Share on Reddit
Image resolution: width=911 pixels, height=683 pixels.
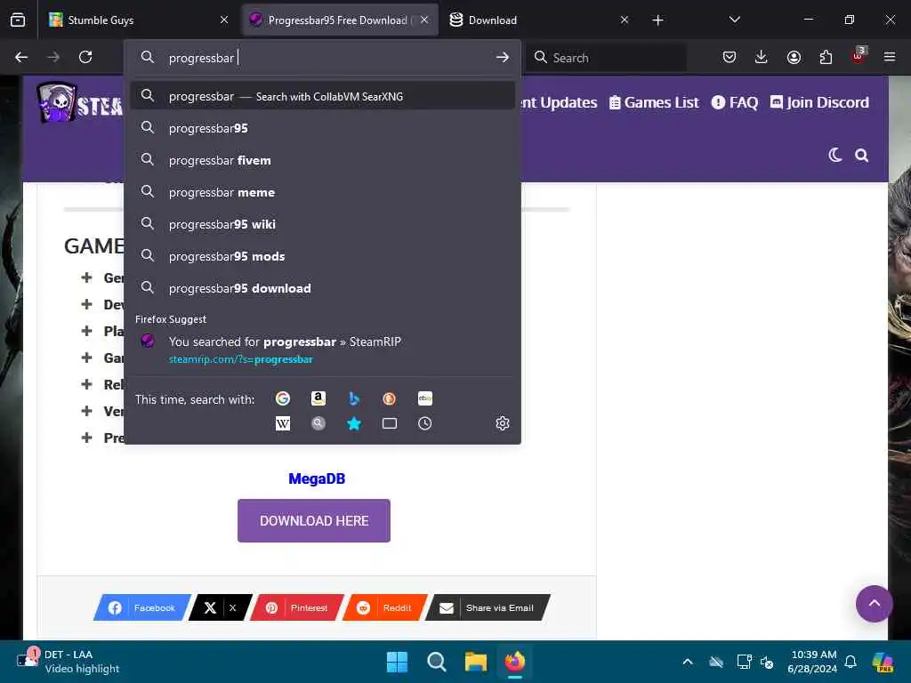tap(384, 607)
